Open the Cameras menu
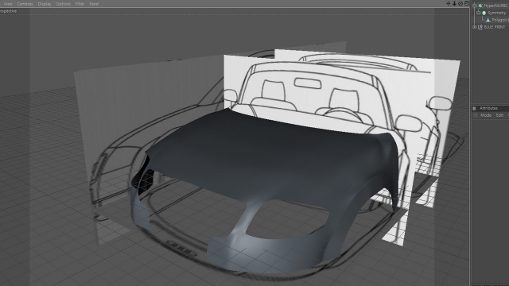Screen dimensions: 509x286 pyautogui.click(x=25, y=4)
